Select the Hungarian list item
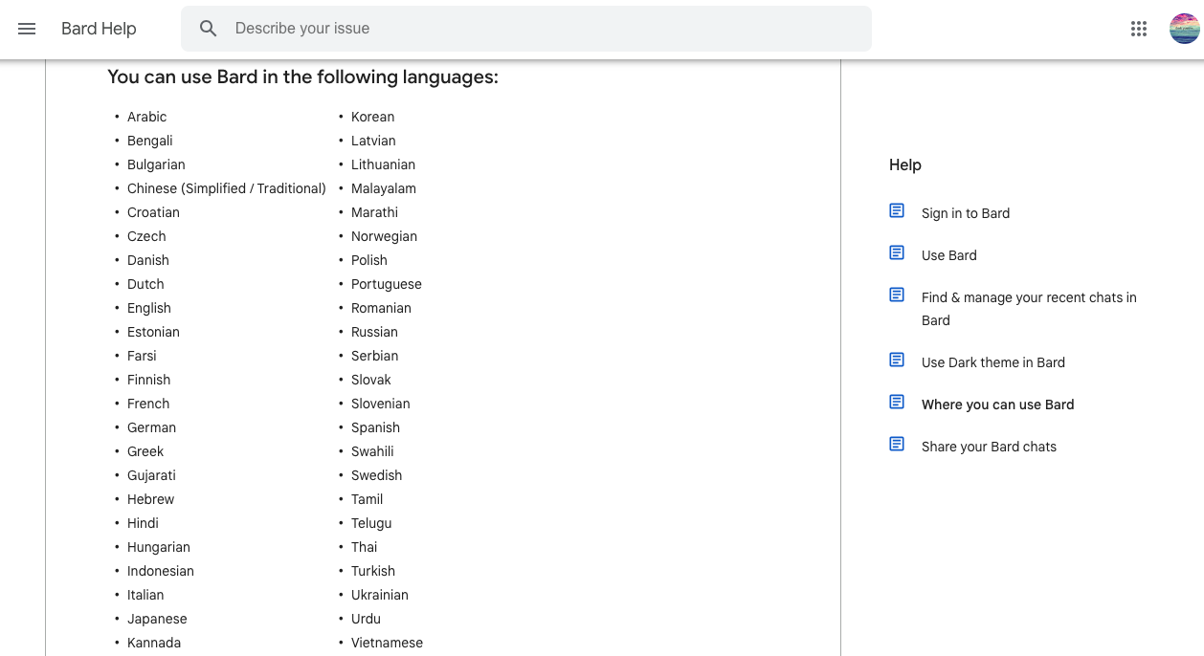Screen dimensions: 1204x656 [x=159, y=547]
